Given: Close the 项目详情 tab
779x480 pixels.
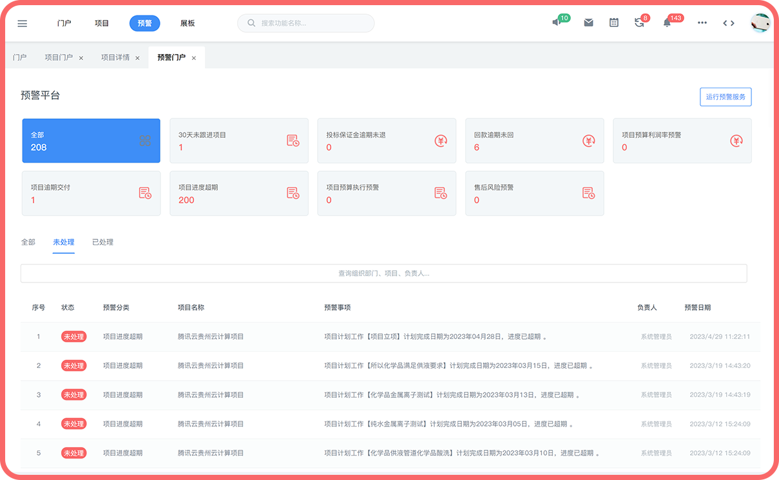Looking at the screenshot, I should [137, 58].
